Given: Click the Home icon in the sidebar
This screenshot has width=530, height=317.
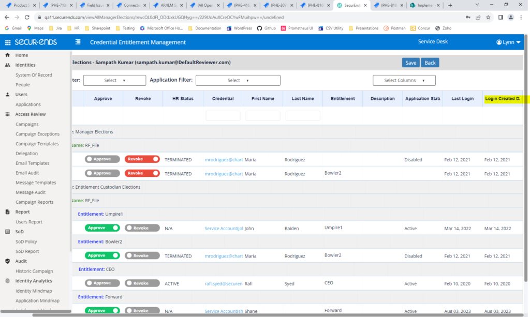Looking at the screenshot, I should click(7, 55).
